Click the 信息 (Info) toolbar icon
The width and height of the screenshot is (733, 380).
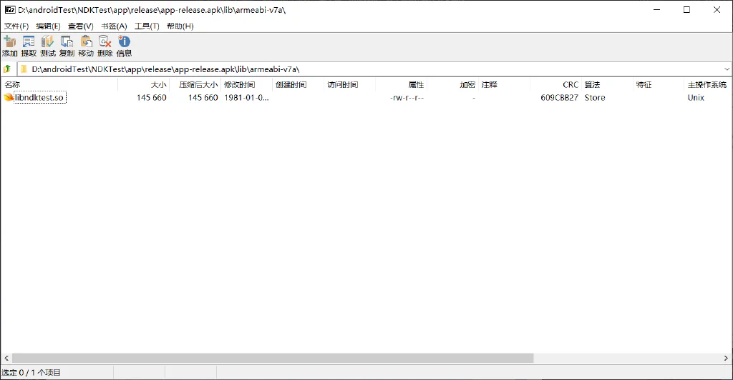pyautogui.click(x=124, y=46)
